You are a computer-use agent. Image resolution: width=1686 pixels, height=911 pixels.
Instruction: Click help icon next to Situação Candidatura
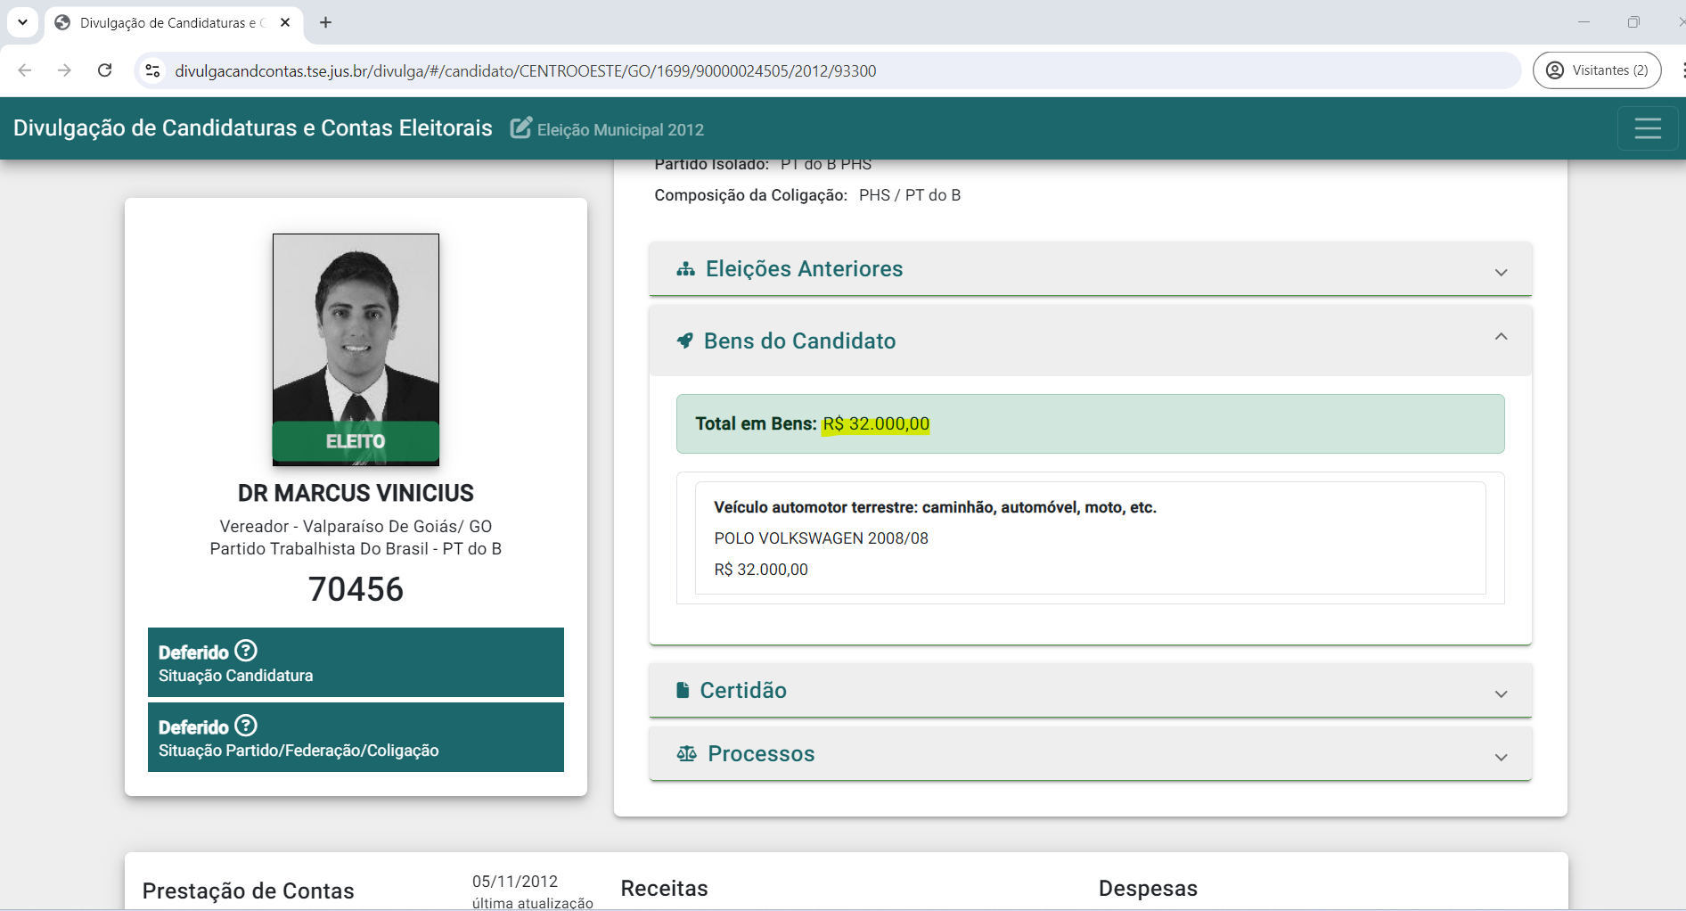[x=246, y=651]
